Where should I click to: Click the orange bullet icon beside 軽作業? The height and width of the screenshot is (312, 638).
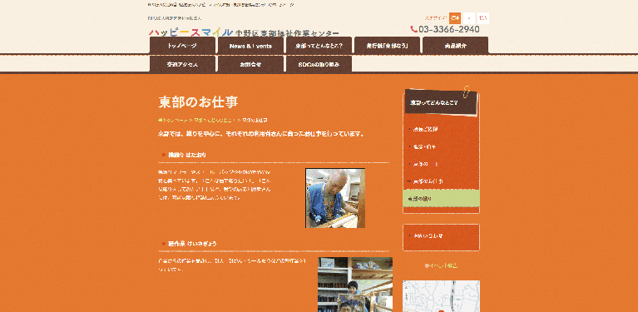[164, 244]
